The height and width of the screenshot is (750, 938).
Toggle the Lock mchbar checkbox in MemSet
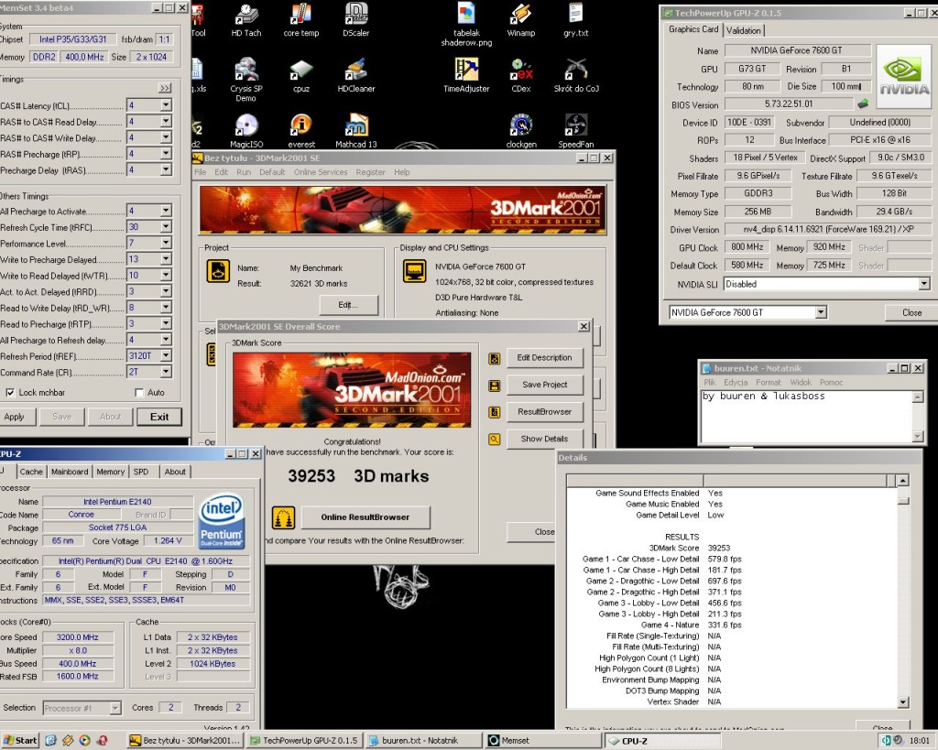tap(10, 392)
